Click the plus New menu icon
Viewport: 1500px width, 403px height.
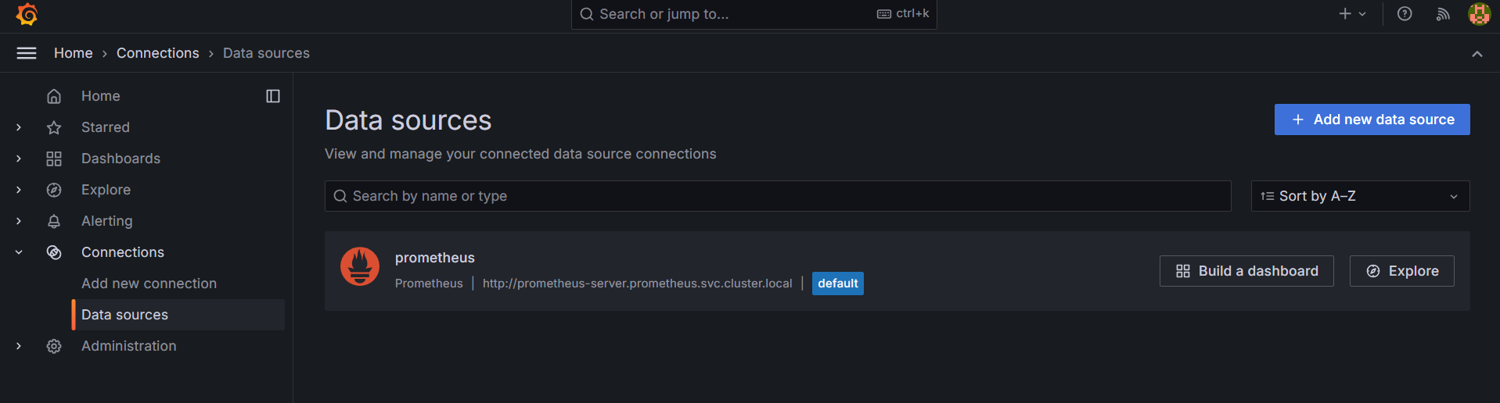(x=1352, y=14)
